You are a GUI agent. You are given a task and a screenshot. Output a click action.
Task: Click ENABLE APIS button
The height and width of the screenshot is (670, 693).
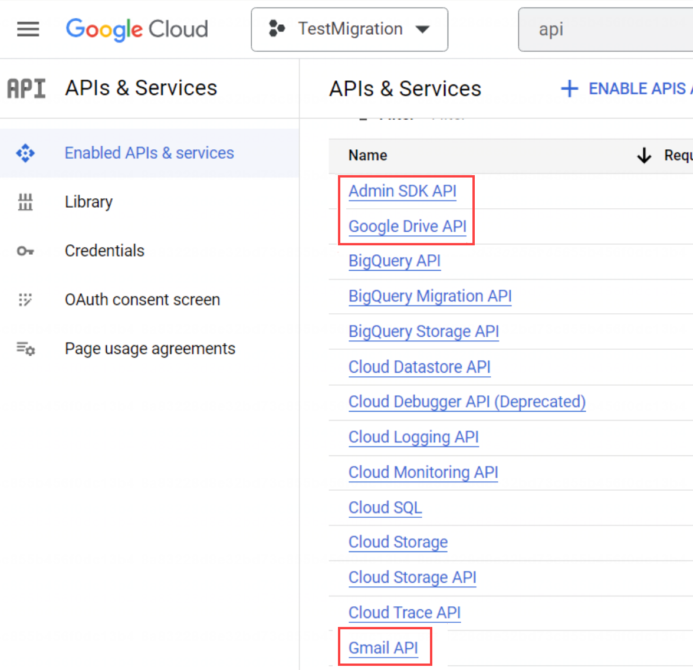click(x=626, y=89)
